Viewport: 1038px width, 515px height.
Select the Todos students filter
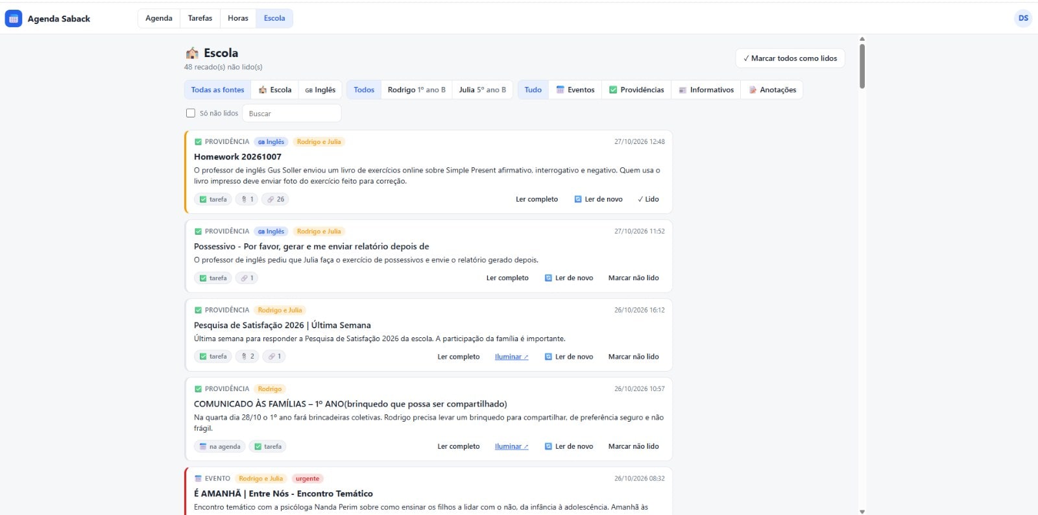(x=364, y=90)
